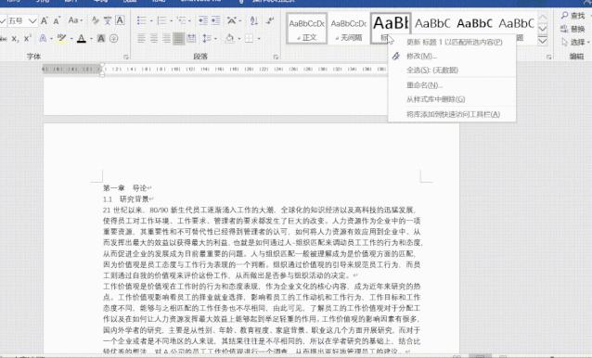Toggle show paragraph marks
Image resolution: width=592 pixels, height=358 pixels.
point(270,20)
